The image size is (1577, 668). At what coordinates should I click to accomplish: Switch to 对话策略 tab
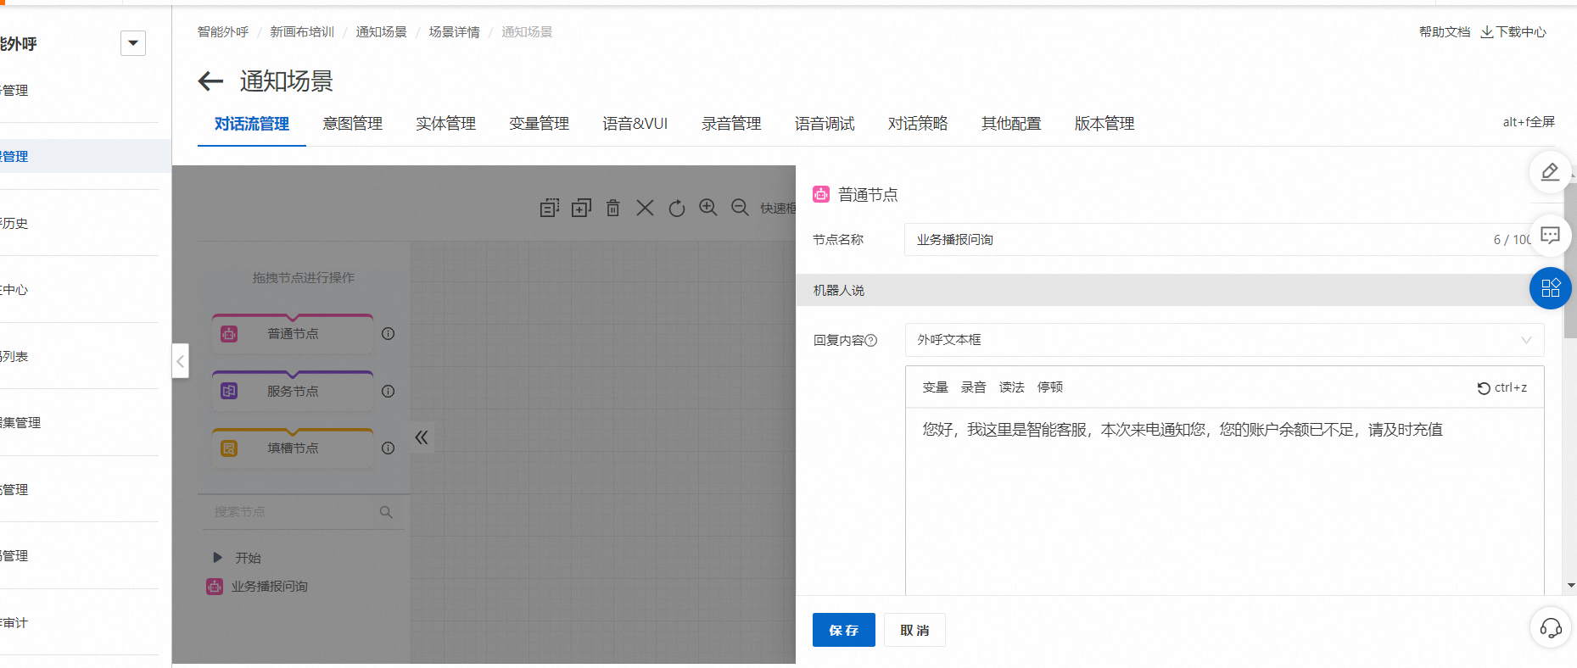pos(918,124)
